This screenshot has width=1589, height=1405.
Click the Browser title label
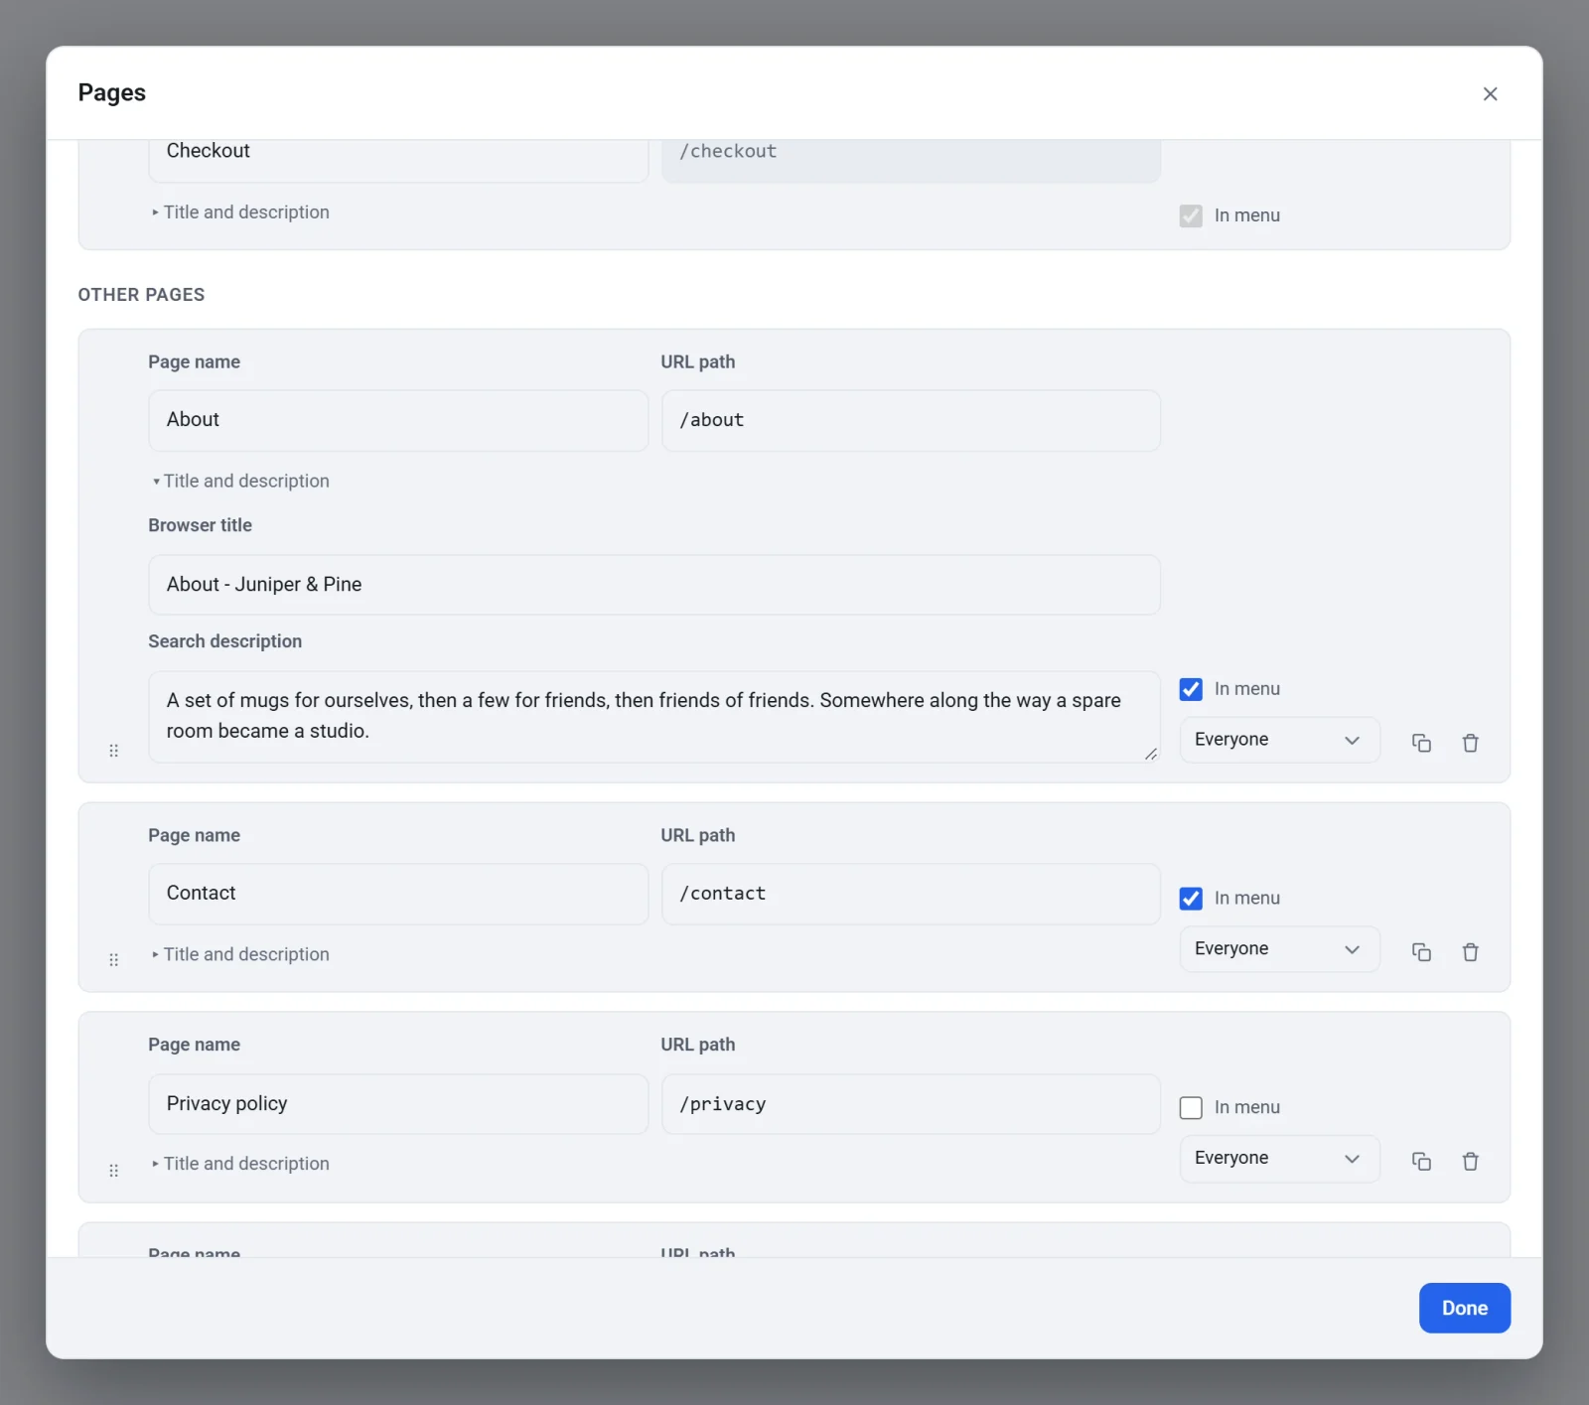coord(200,525)
